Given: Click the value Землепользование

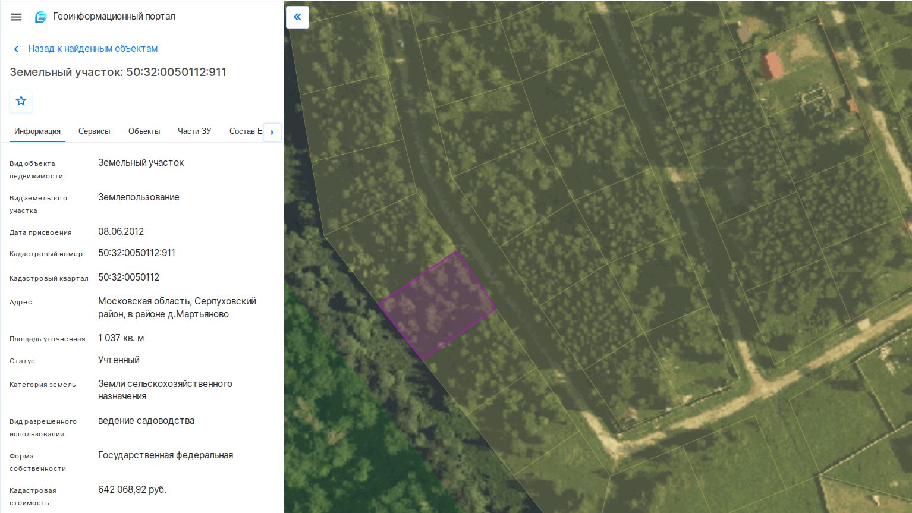Looking at the screenshot, I should 139,197.
